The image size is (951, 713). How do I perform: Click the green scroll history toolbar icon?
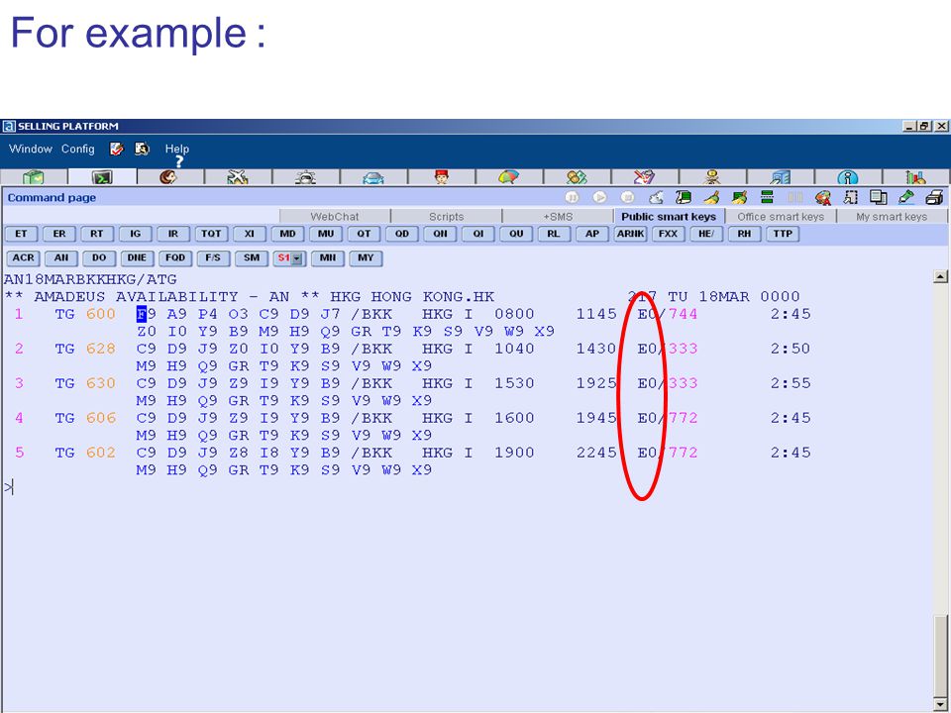coord(684,197)
